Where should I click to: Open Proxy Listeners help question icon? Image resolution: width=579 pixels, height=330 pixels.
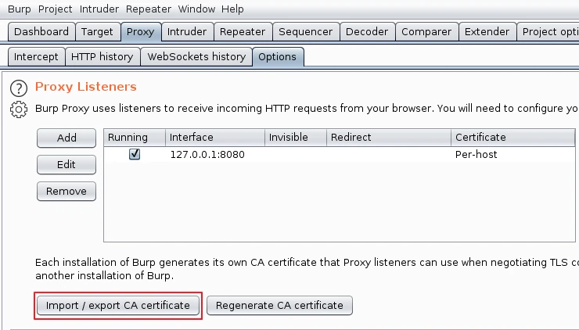click(x=19, y=88)
